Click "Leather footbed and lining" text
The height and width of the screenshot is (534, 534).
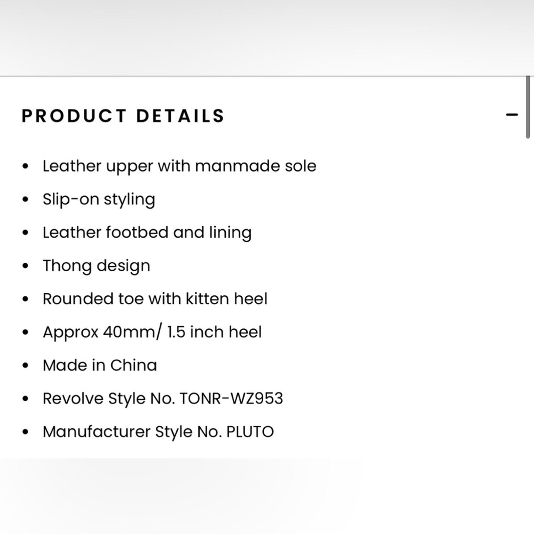coord(147,232)
